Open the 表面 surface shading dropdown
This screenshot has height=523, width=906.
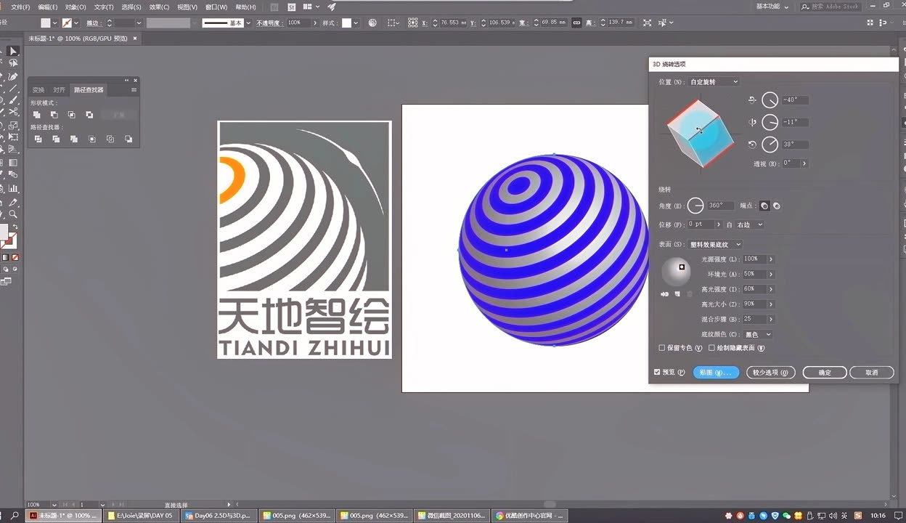click(715, 245)
